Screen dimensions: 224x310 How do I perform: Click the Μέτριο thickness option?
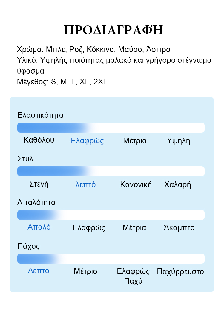(x=85, y=271)
